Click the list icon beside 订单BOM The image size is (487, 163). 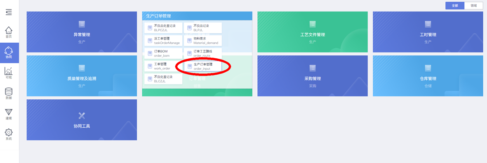pyautogui.click(x=150, y=53)
